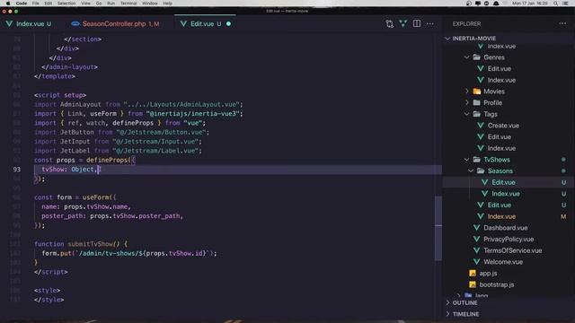Open Edit.vue under Genres
This screenshot has height=323, width=575.
click(500, 68)
